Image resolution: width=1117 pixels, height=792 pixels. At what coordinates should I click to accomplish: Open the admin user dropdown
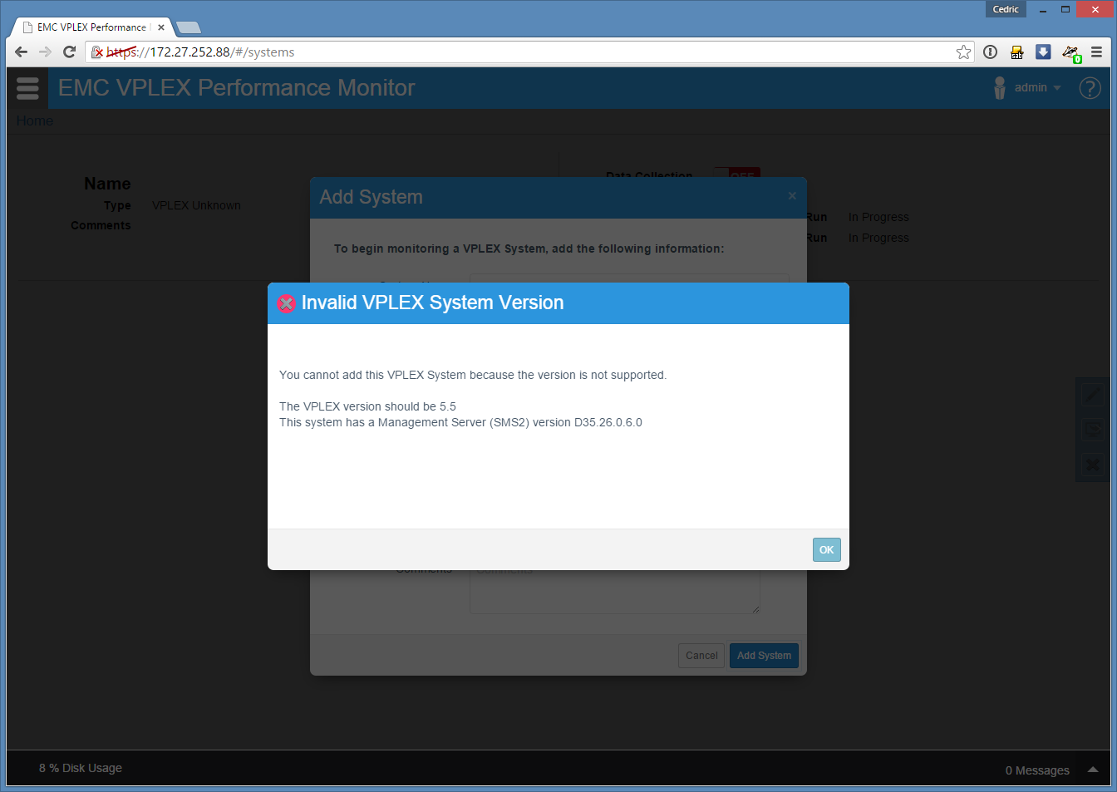[x=1037, y=87]
